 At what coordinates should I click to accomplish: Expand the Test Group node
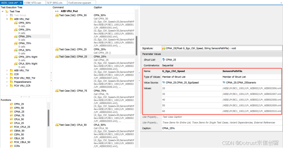(7, 15)
